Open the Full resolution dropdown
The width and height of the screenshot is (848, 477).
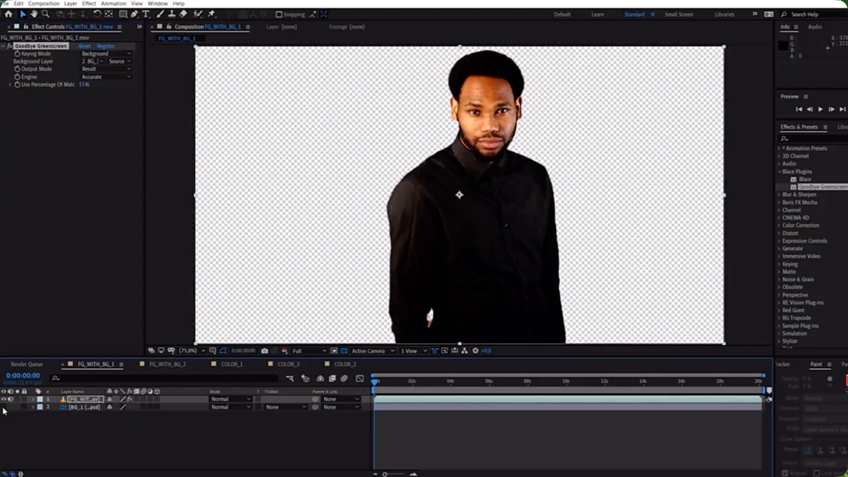pos(309,351)
